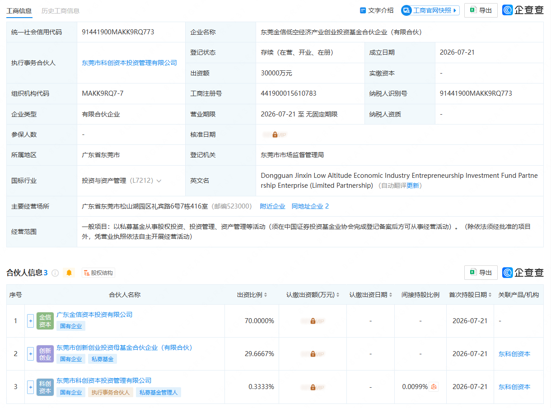Expand row for 东莞市创新创业投资母基金
551x408 pixels.
[x=31, y=354]
